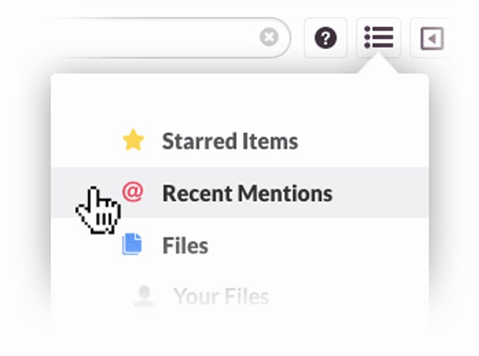The width and height of the screenshot is (479, 356).
Task: Choose the Files menu entry
Action: coord(239,245)
